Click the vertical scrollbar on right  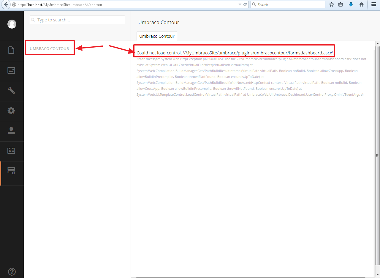click(377, 155)
